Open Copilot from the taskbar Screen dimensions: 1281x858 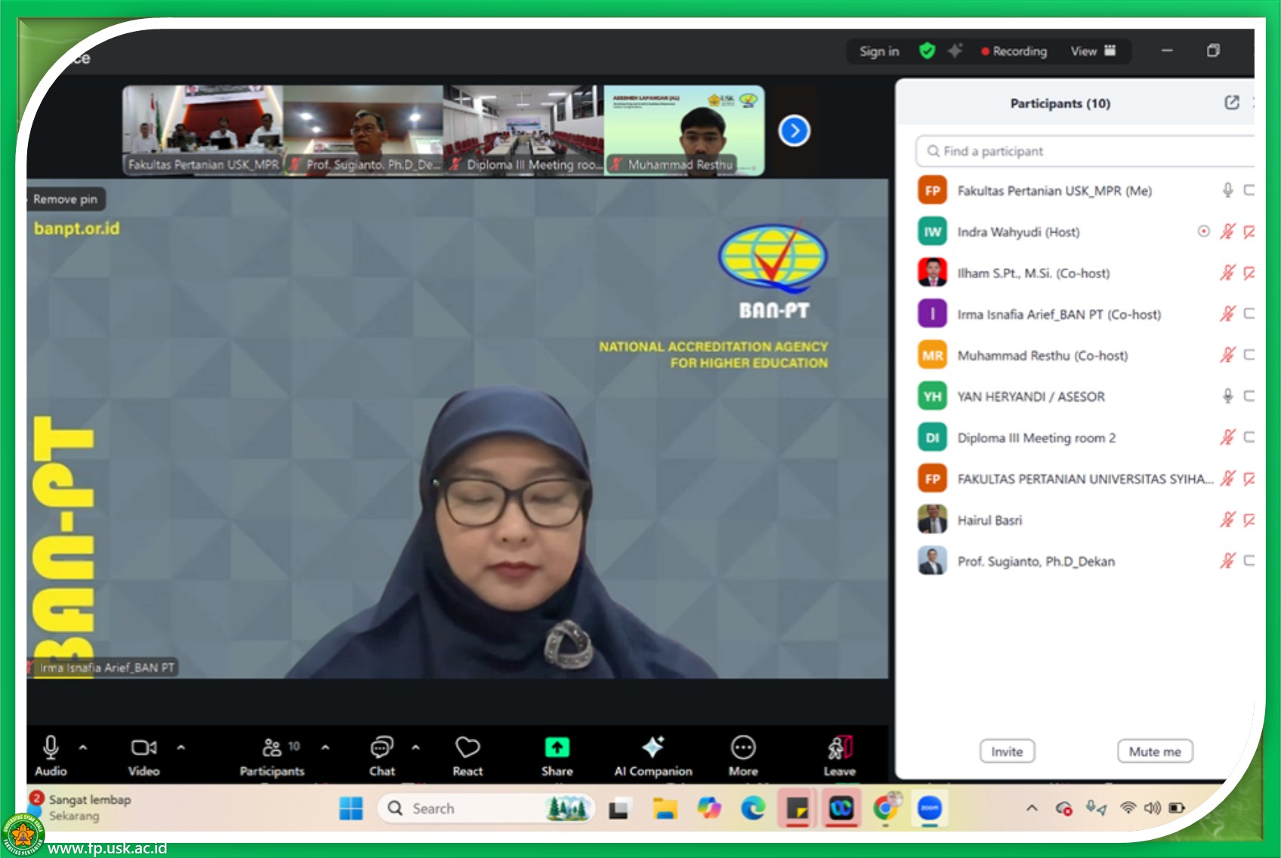coord(709,809)
